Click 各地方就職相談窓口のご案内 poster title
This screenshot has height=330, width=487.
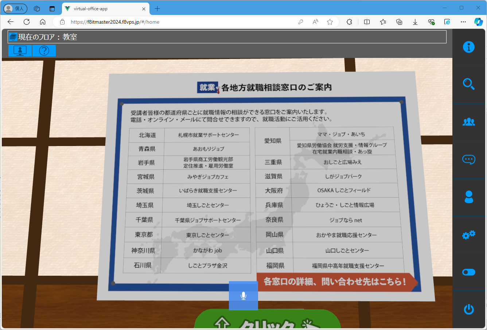click(276, 87)
